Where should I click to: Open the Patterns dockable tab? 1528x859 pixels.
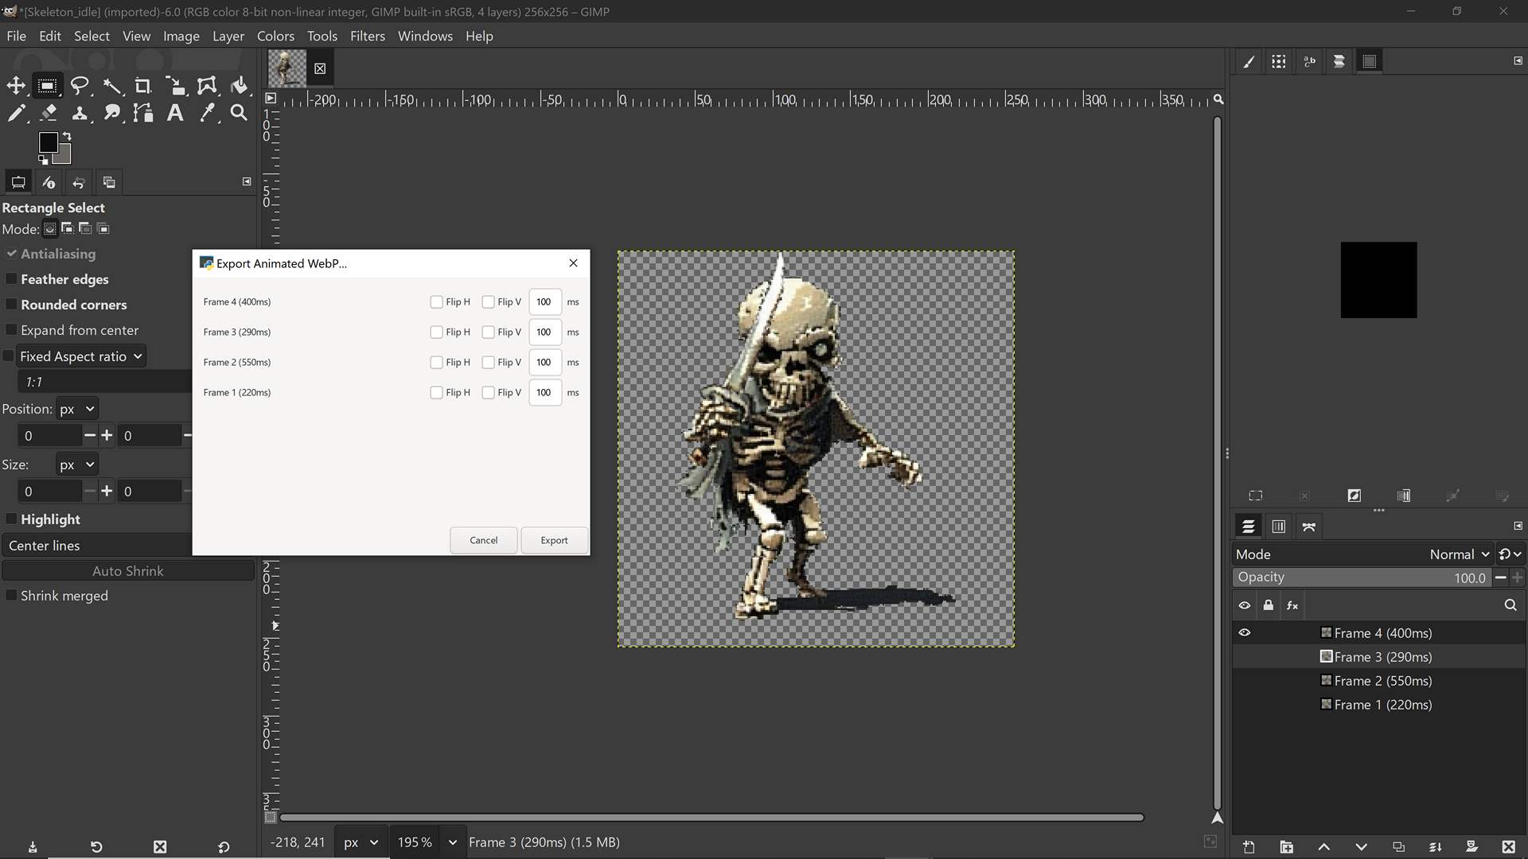point(1279,61)
